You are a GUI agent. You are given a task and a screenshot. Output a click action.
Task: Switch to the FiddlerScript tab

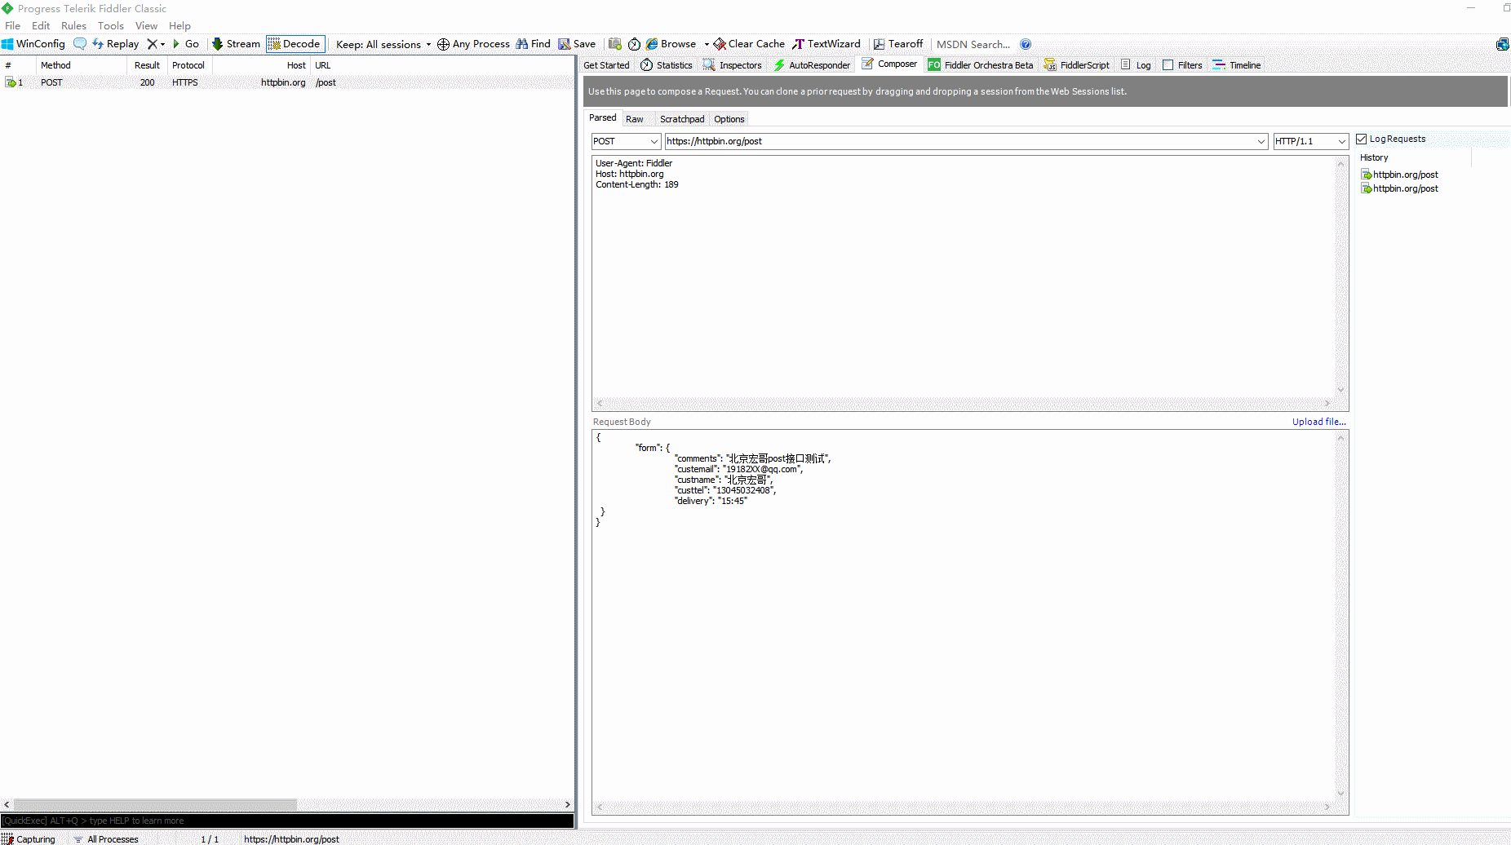click(x=1077, y=65)
